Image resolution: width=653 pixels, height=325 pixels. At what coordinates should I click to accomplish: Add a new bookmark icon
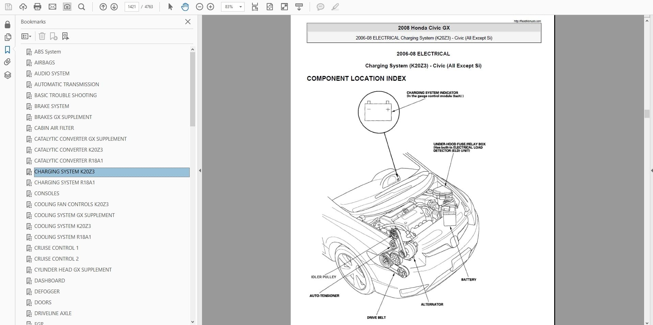click(53, 36)
